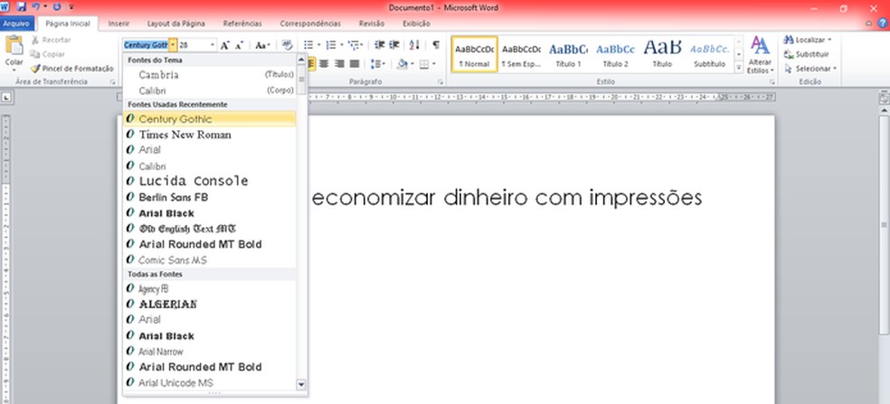Center align the paragraph
890x404 pixels.
[x=325, y=63]
